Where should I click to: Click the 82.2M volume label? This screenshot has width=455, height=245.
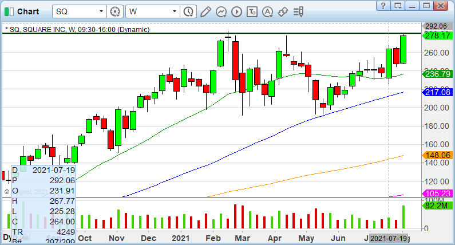[437, 206]
